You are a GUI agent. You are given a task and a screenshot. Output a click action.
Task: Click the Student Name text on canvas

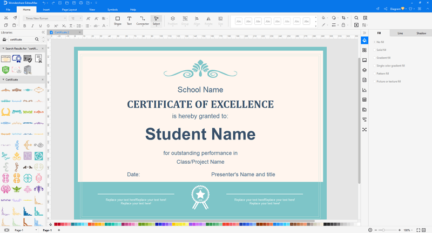pos(200,134)
